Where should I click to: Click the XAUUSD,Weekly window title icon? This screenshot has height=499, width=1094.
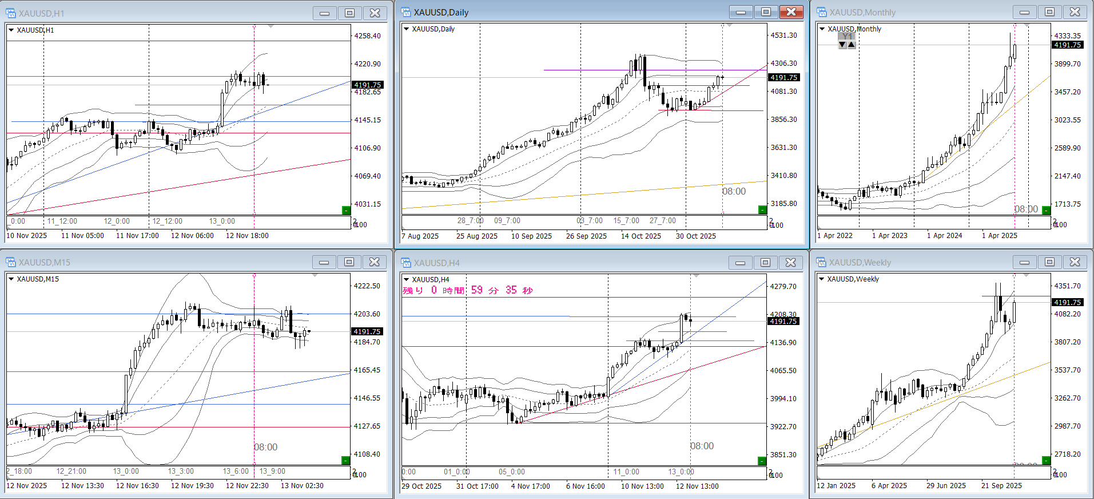(x=822, y=263)
